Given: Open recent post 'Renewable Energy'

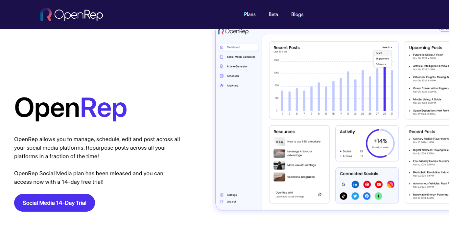Looking at the screenshot, I should pos(431,195).
